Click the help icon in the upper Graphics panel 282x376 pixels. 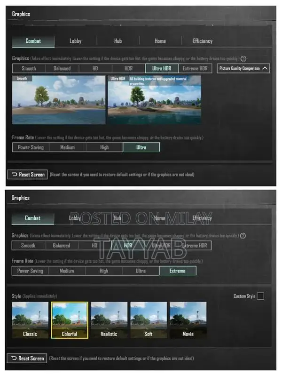pos(243,58)
